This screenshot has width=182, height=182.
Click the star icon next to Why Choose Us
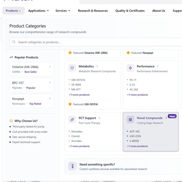tap(11, 121)
